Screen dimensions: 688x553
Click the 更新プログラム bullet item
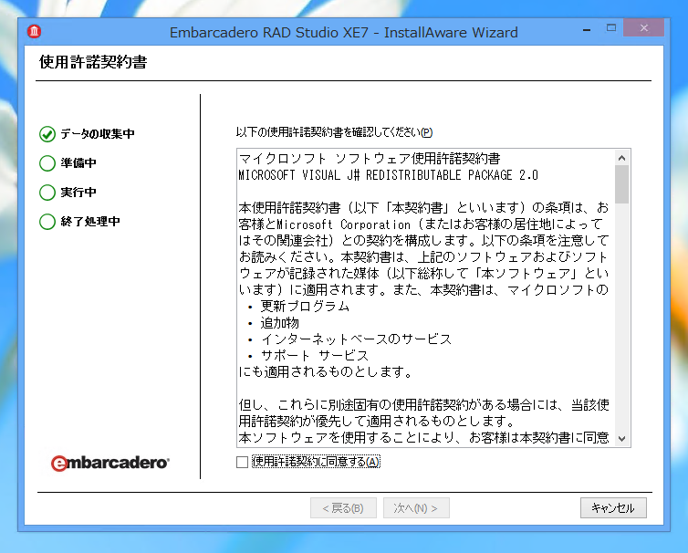pos(305,307)
